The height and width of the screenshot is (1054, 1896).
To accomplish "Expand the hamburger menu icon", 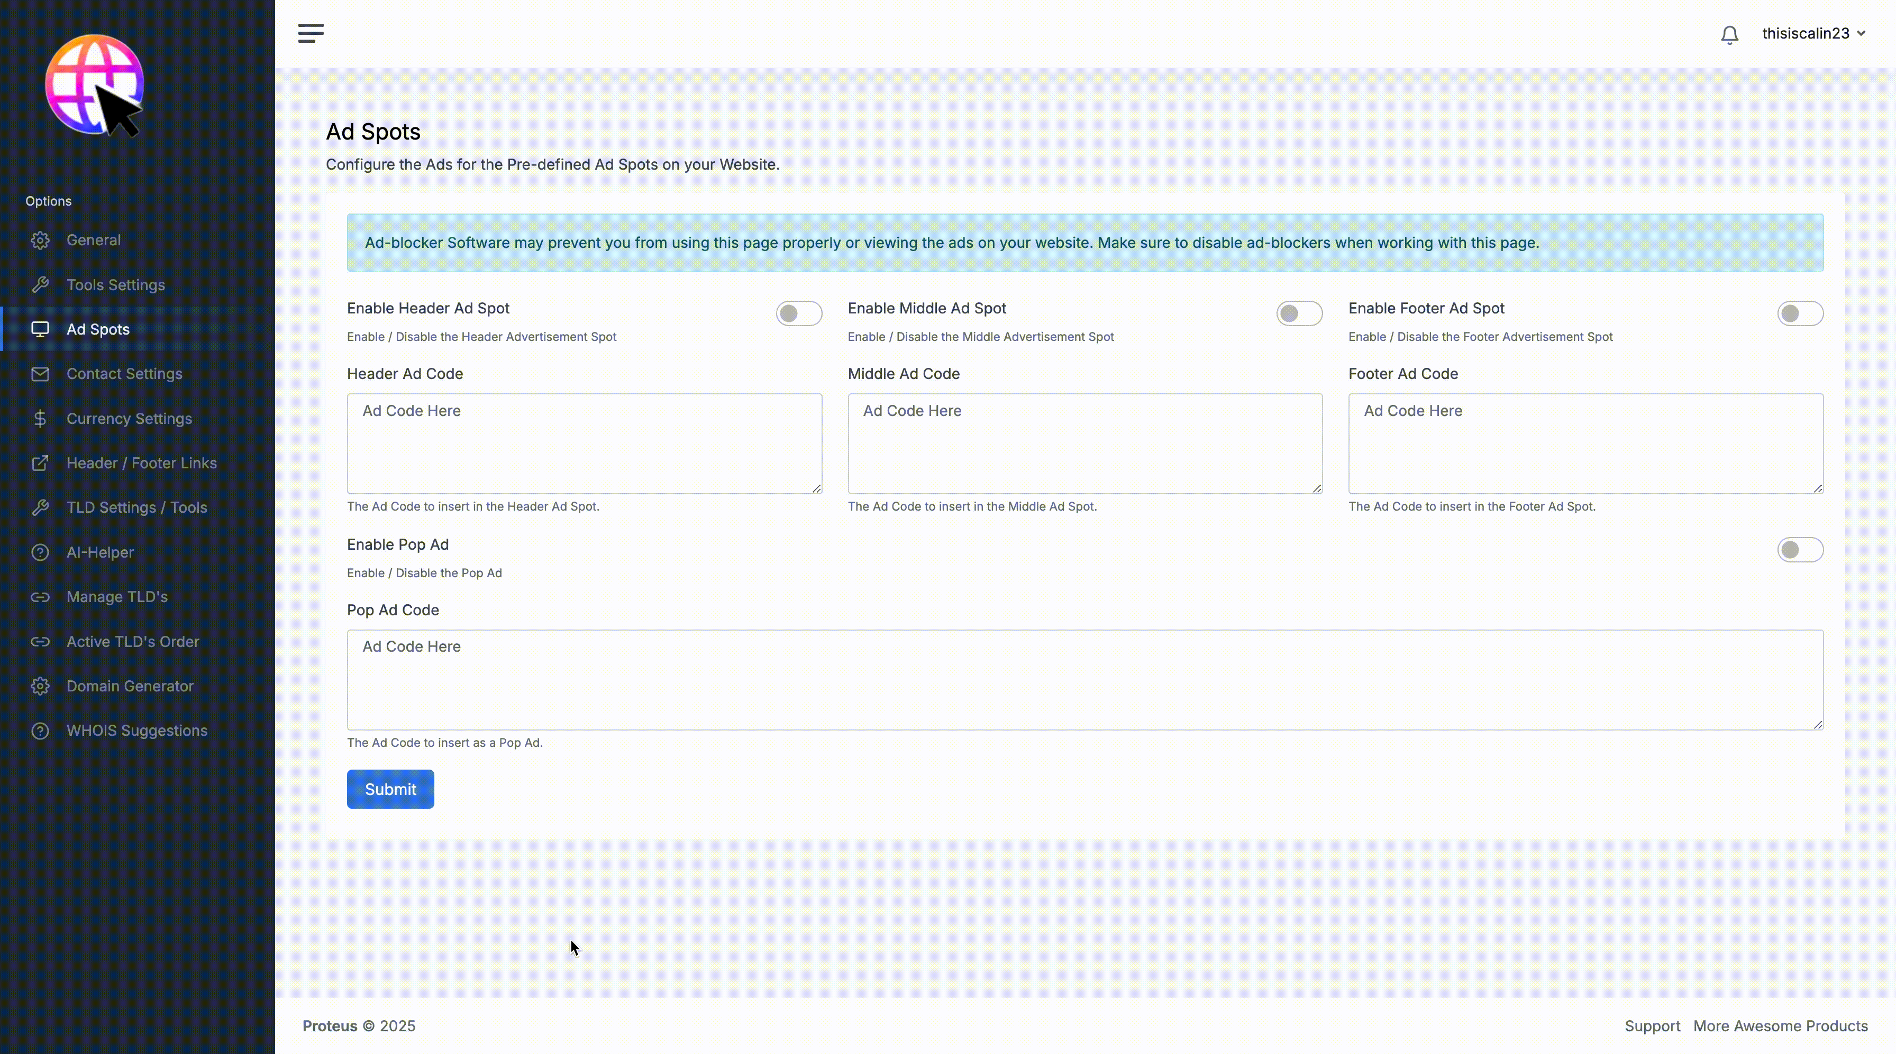I will (312, 32).
